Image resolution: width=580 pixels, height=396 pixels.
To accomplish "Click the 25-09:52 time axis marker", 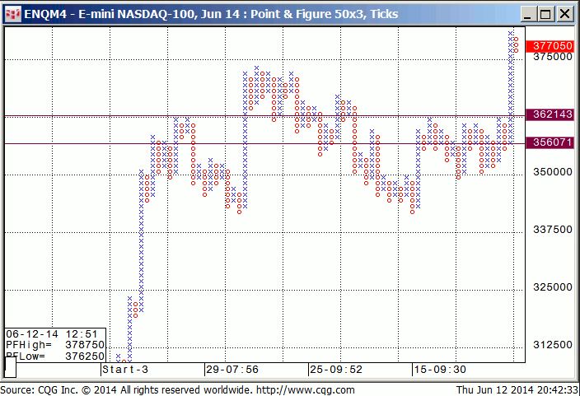I will (336, 370).
